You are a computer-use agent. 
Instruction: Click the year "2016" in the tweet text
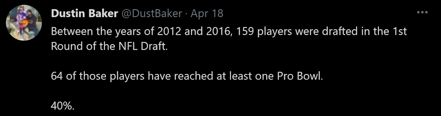tap(218, 31)
